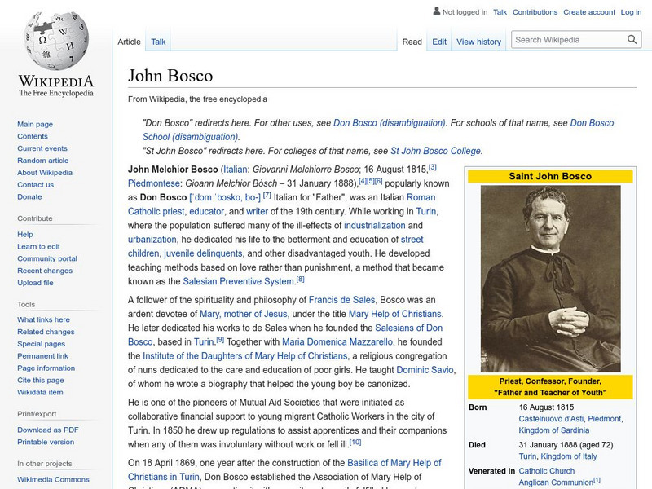
Task: Open Contents in sidebar
Action: point(33,136)
